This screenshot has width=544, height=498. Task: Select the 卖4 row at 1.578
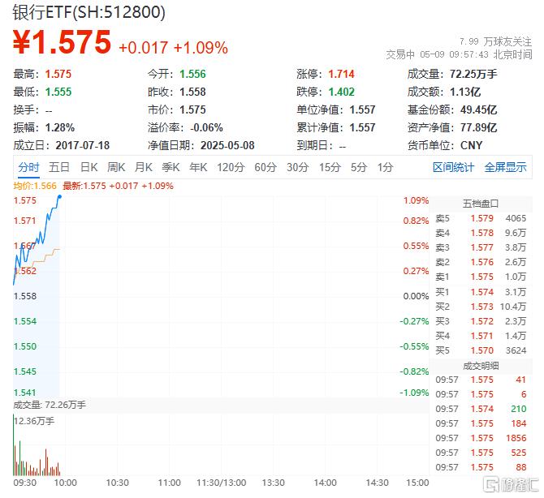tap(481, 233)
